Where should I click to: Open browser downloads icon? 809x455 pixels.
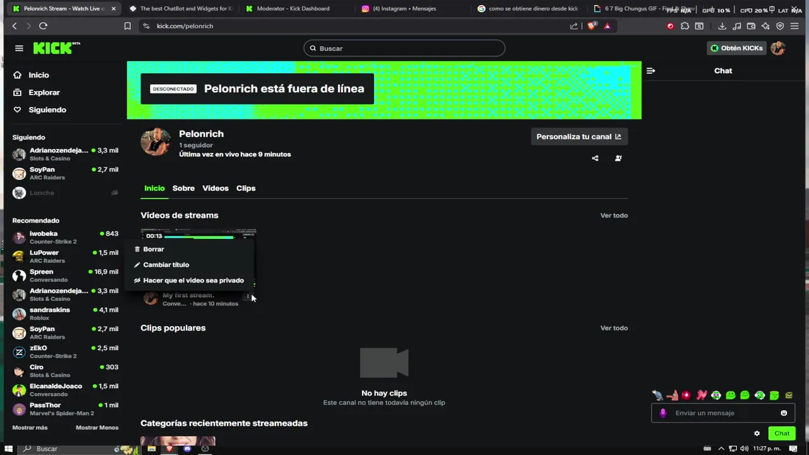[x=722, y=26]
